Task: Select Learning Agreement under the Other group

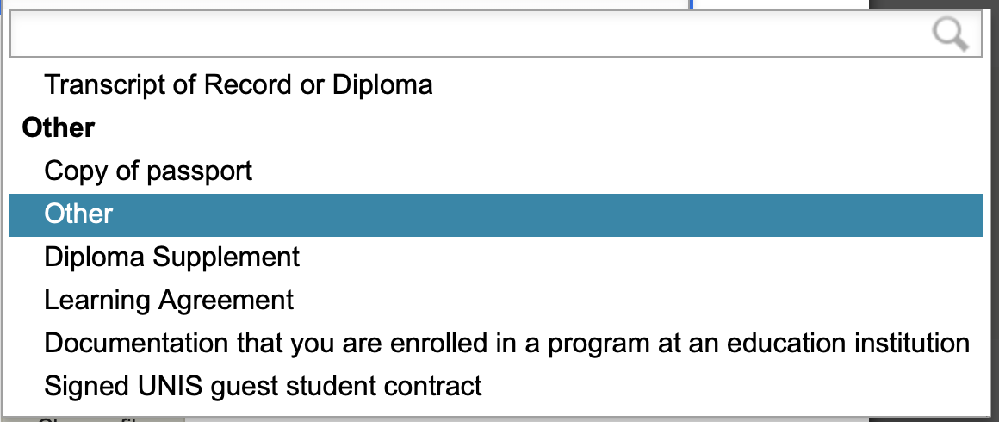Action: 496,301
